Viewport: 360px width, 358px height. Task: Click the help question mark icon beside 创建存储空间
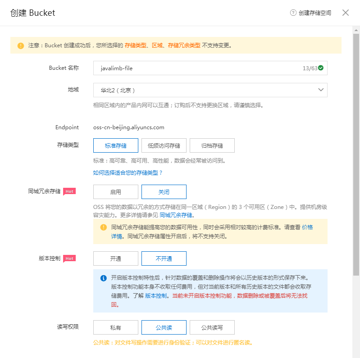click(x=293, y=13)
